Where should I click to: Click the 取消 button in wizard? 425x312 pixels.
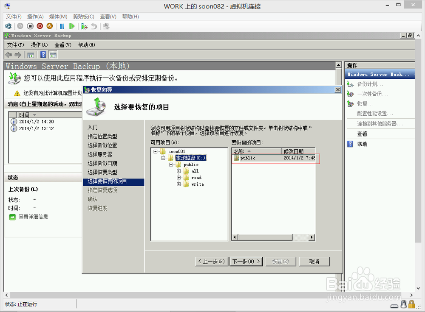(x=314, y=262)
